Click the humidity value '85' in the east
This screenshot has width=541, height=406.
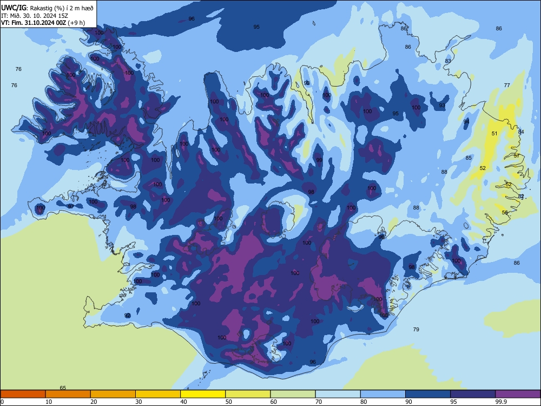[469, 158]
